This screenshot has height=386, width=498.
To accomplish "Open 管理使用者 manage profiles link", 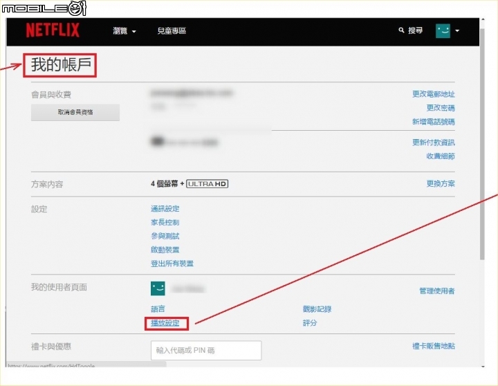I will [x=436, y=291].
